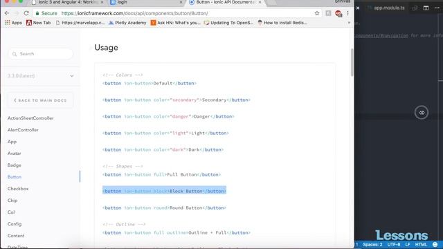Click the smiley feedback icon in status bar
Screen dimensions: 443x249
[x=435, y=244]
